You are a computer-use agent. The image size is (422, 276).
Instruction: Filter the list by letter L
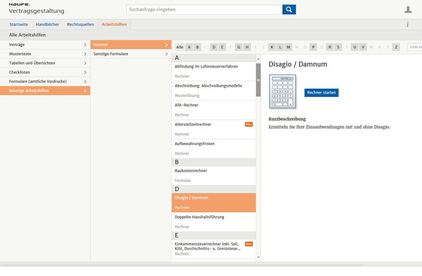coord(280,47)
